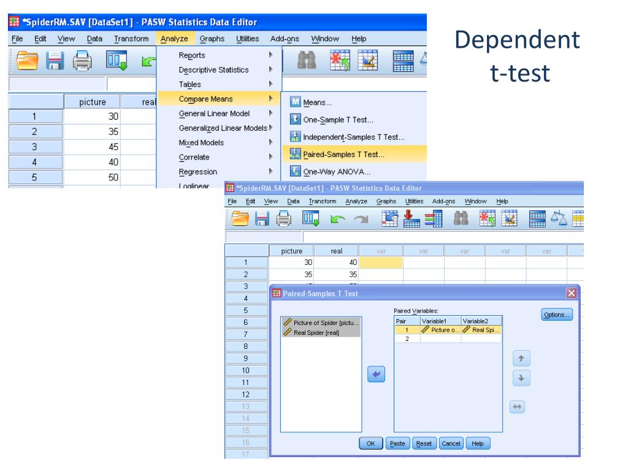The height and width of the screenshot is (471, 628).
Task: Move selected pair down with arrow
Action: click(x=521, y=378)
